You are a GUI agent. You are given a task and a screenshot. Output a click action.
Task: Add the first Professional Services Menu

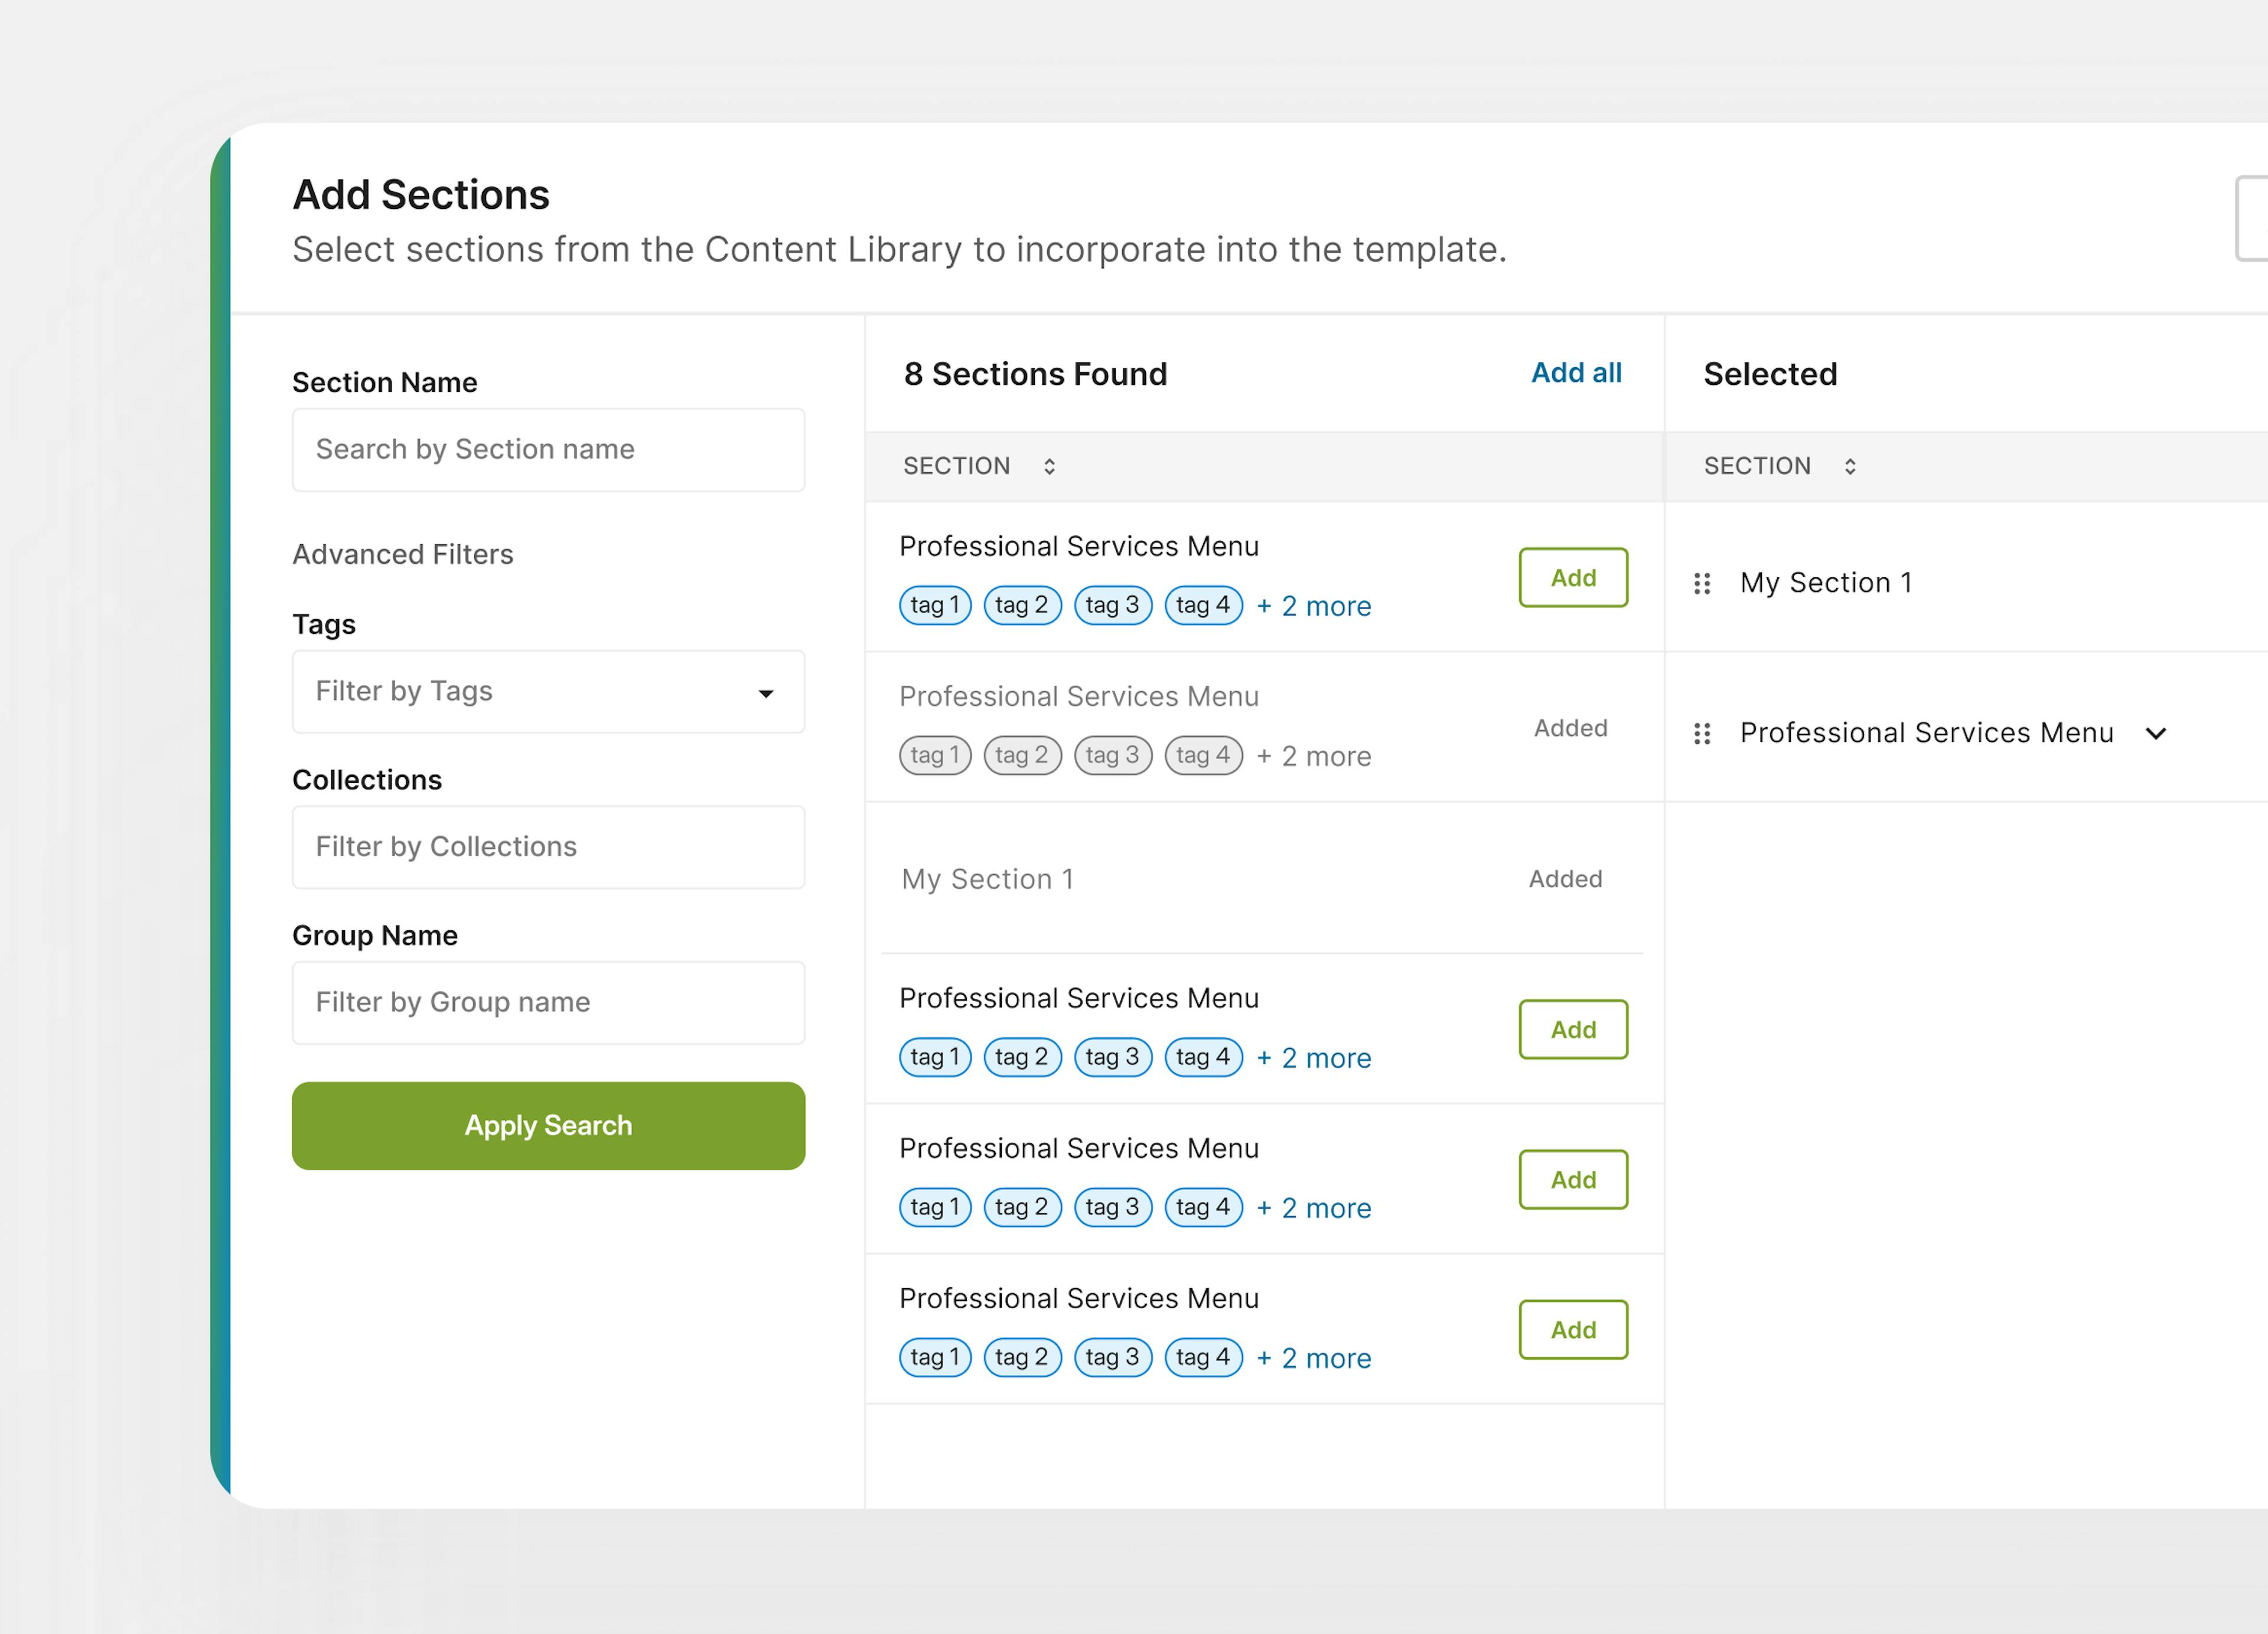1573,578
